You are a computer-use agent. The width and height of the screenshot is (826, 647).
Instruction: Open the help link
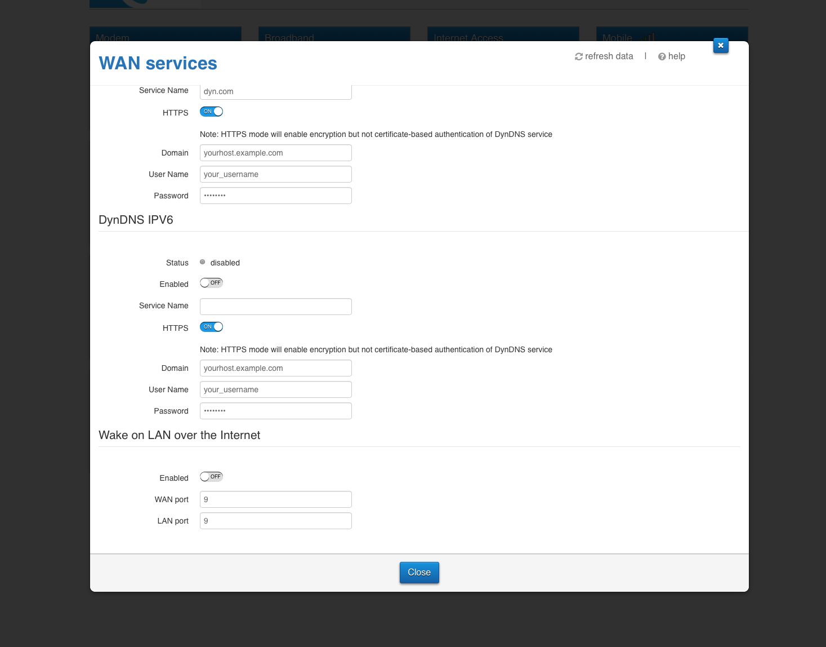tap(672, 56)
